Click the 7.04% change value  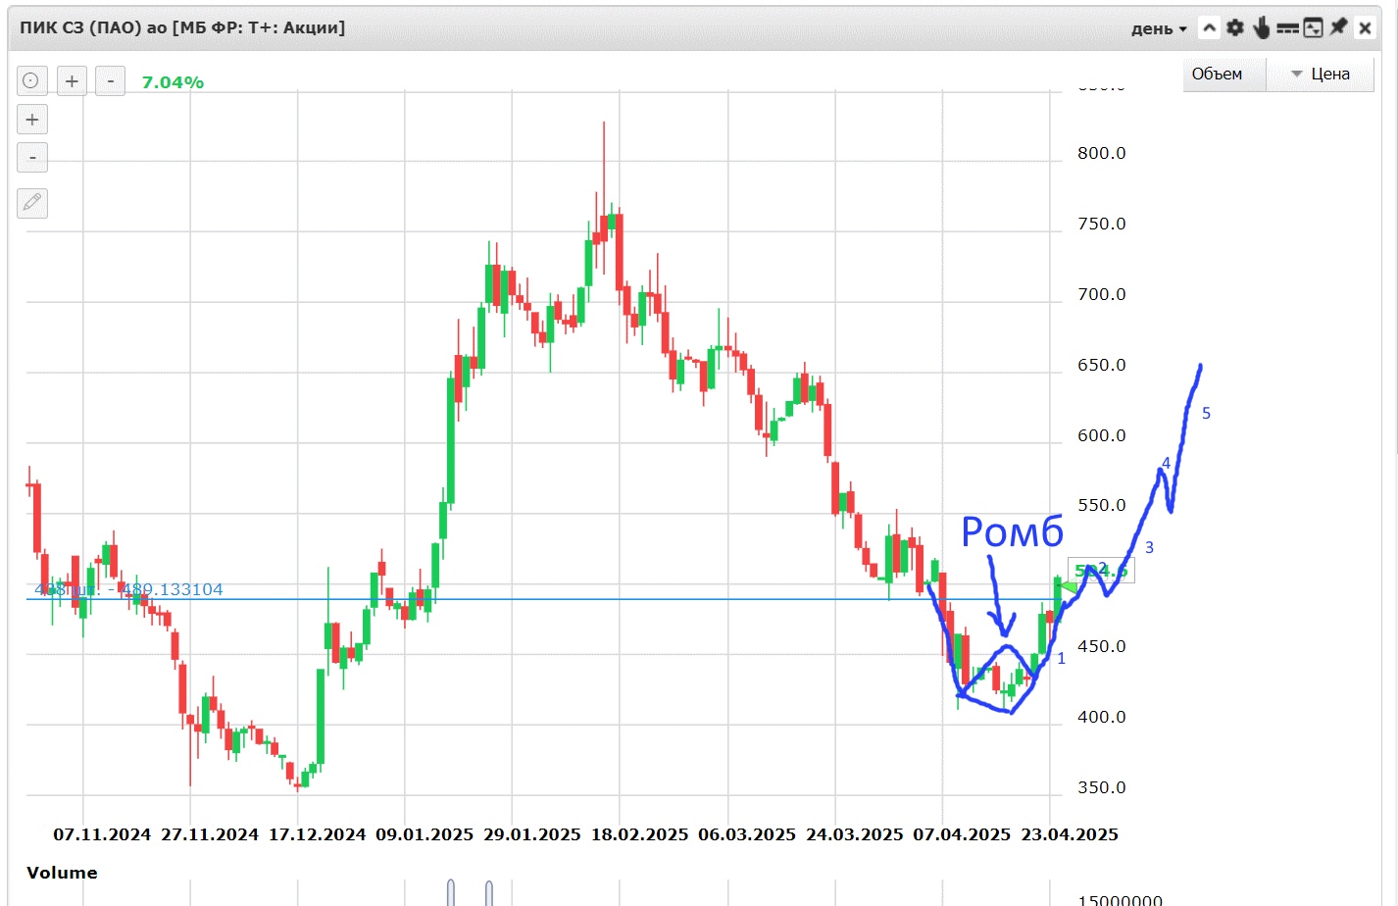click(x=173, y=82)
